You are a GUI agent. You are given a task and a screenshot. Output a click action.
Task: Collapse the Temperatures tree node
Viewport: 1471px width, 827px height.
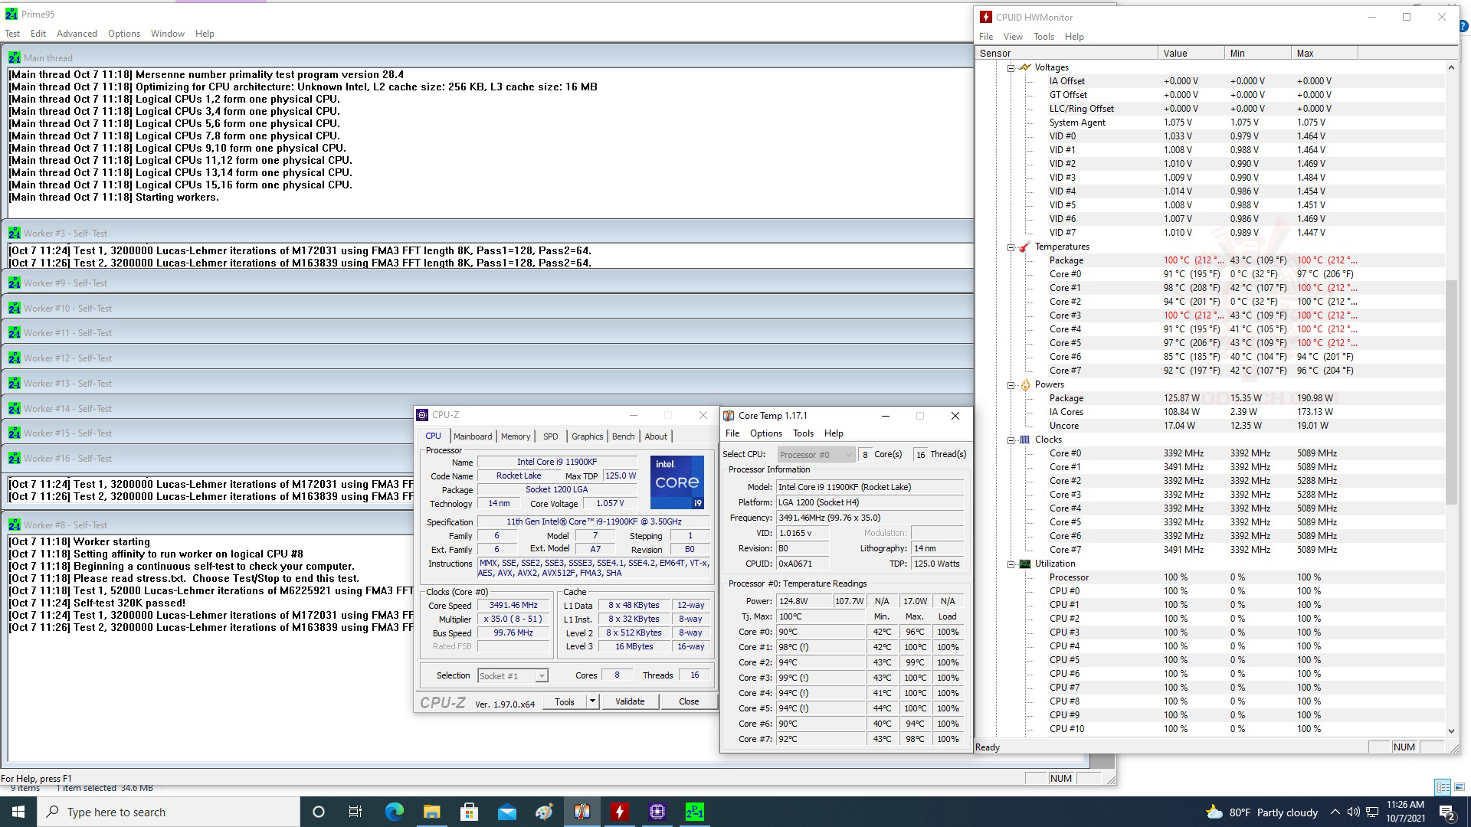pyautogui.click(x=1011, y=247)
